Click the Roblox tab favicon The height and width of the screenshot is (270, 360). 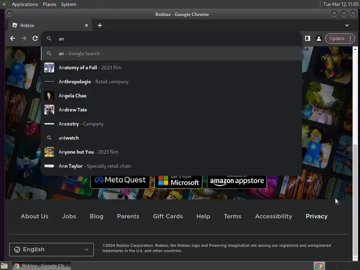tap(15, 25)
